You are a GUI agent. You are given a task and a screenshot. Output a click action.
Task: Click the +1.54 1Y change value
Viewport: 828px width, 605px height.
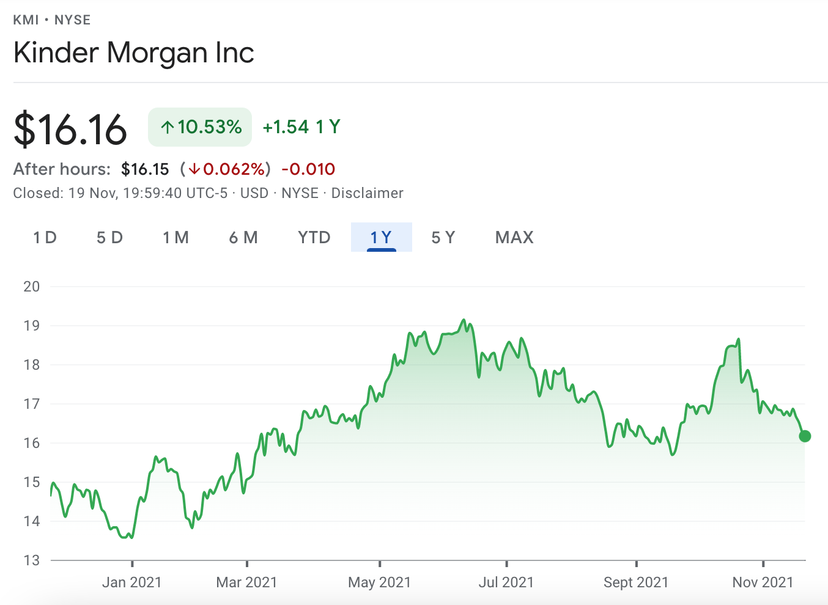coord(300,127)
